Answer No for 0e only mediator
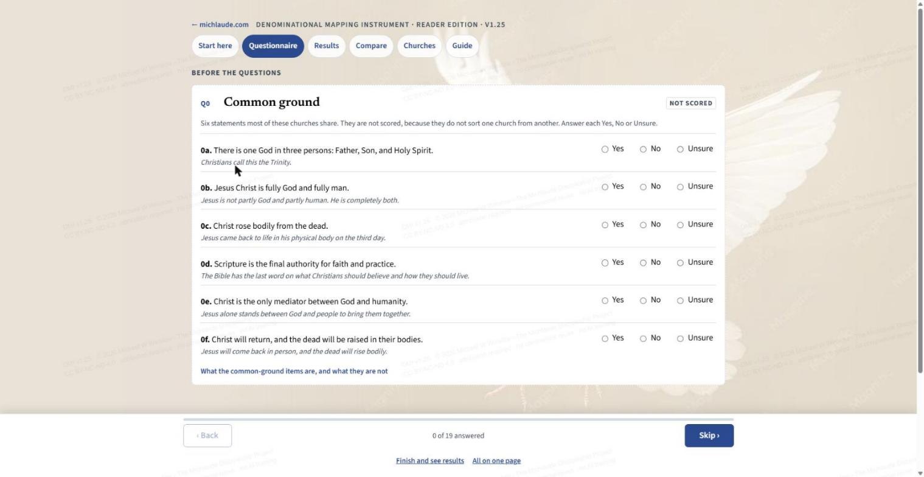The height and width of the screenshot is (477, 924). 643,301
